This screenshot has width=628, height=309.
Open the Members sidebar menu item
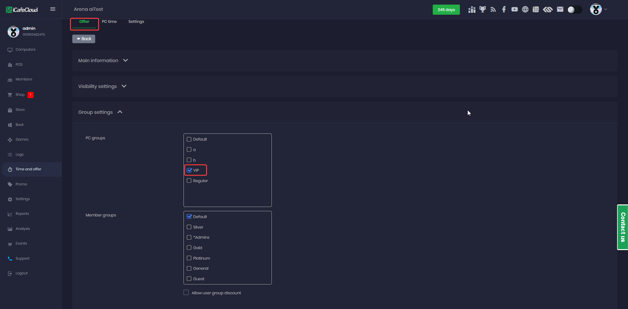[x=24, y=79]
